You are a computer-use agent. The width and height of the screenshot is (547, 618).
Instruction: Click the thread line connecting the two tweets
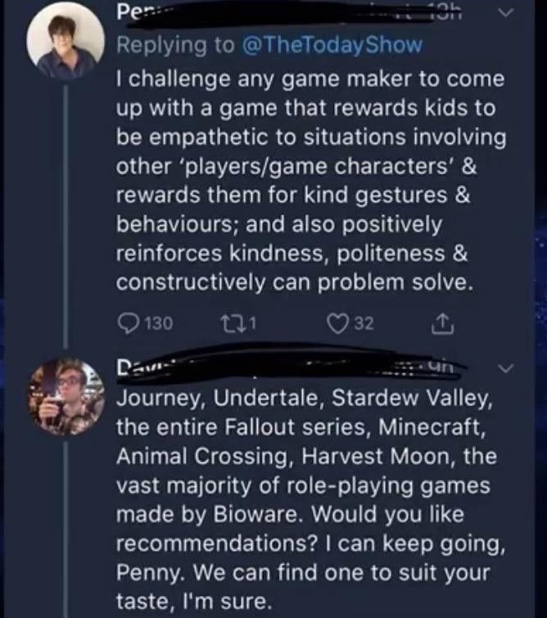(x=66, y=218)
